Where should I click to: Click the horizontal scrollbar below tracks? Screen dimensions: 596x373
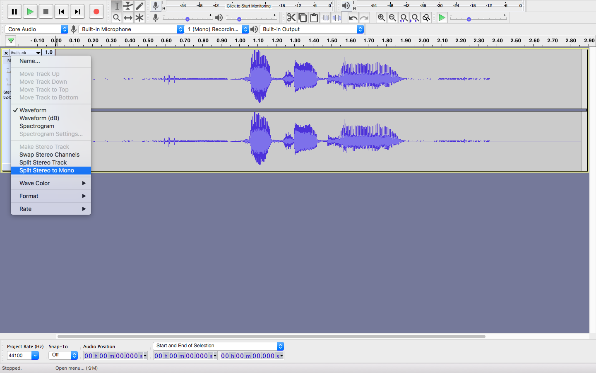[x=271, y=337]
